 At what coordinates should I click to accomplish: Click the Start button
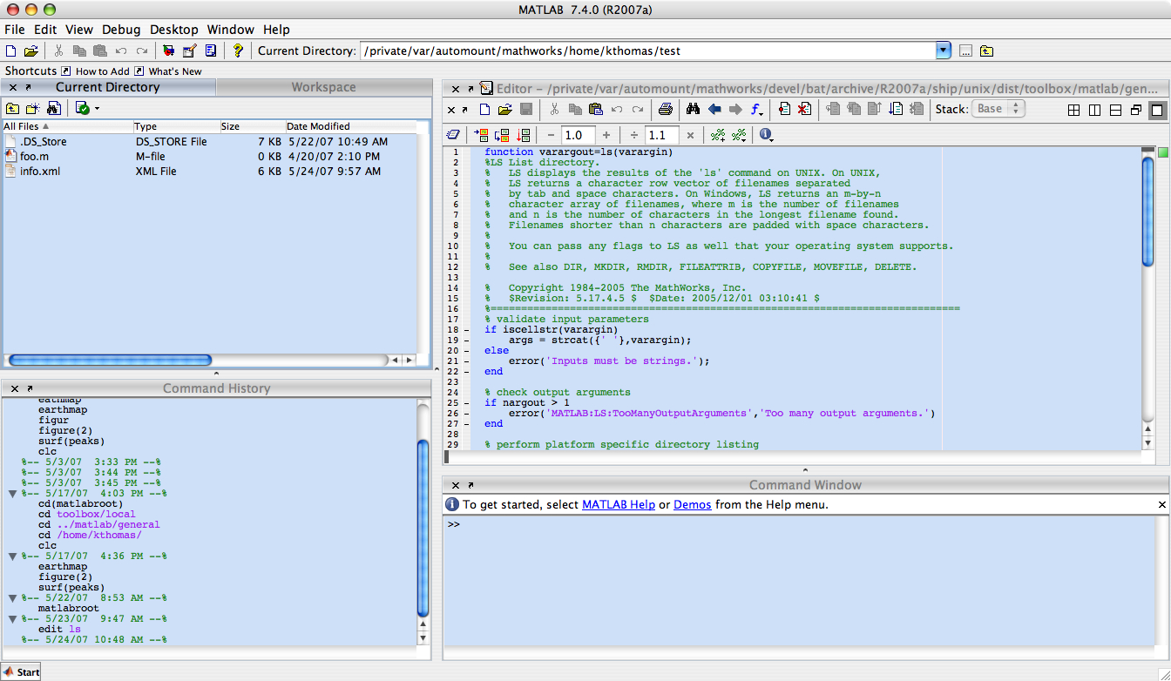[22, 671]
